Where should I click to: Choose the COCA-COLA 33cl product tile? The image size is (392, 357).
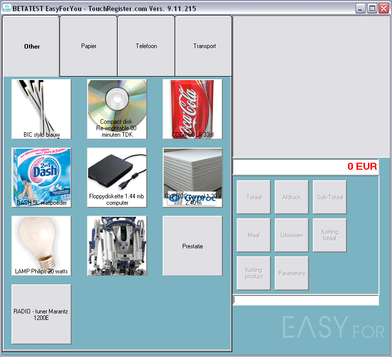point(193,109)
